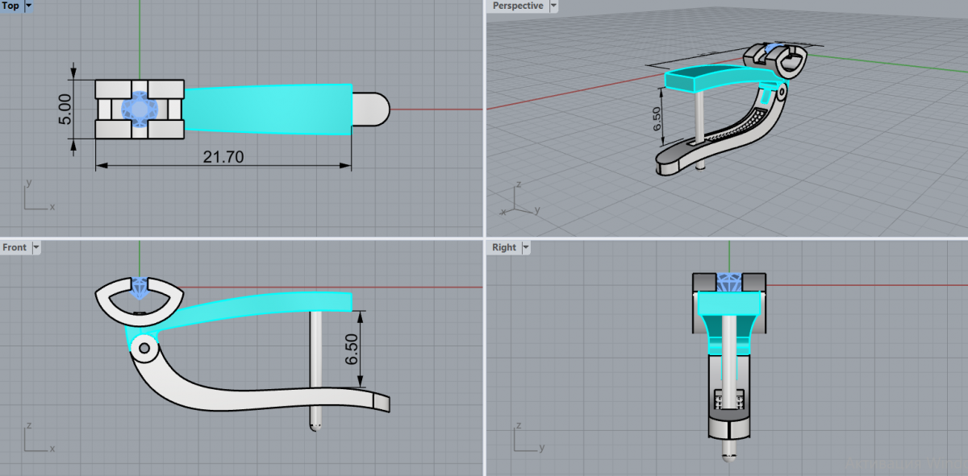Select the Front viewport title label
The height and width of the screenshot is (476, 968).
tap(15, 247)
